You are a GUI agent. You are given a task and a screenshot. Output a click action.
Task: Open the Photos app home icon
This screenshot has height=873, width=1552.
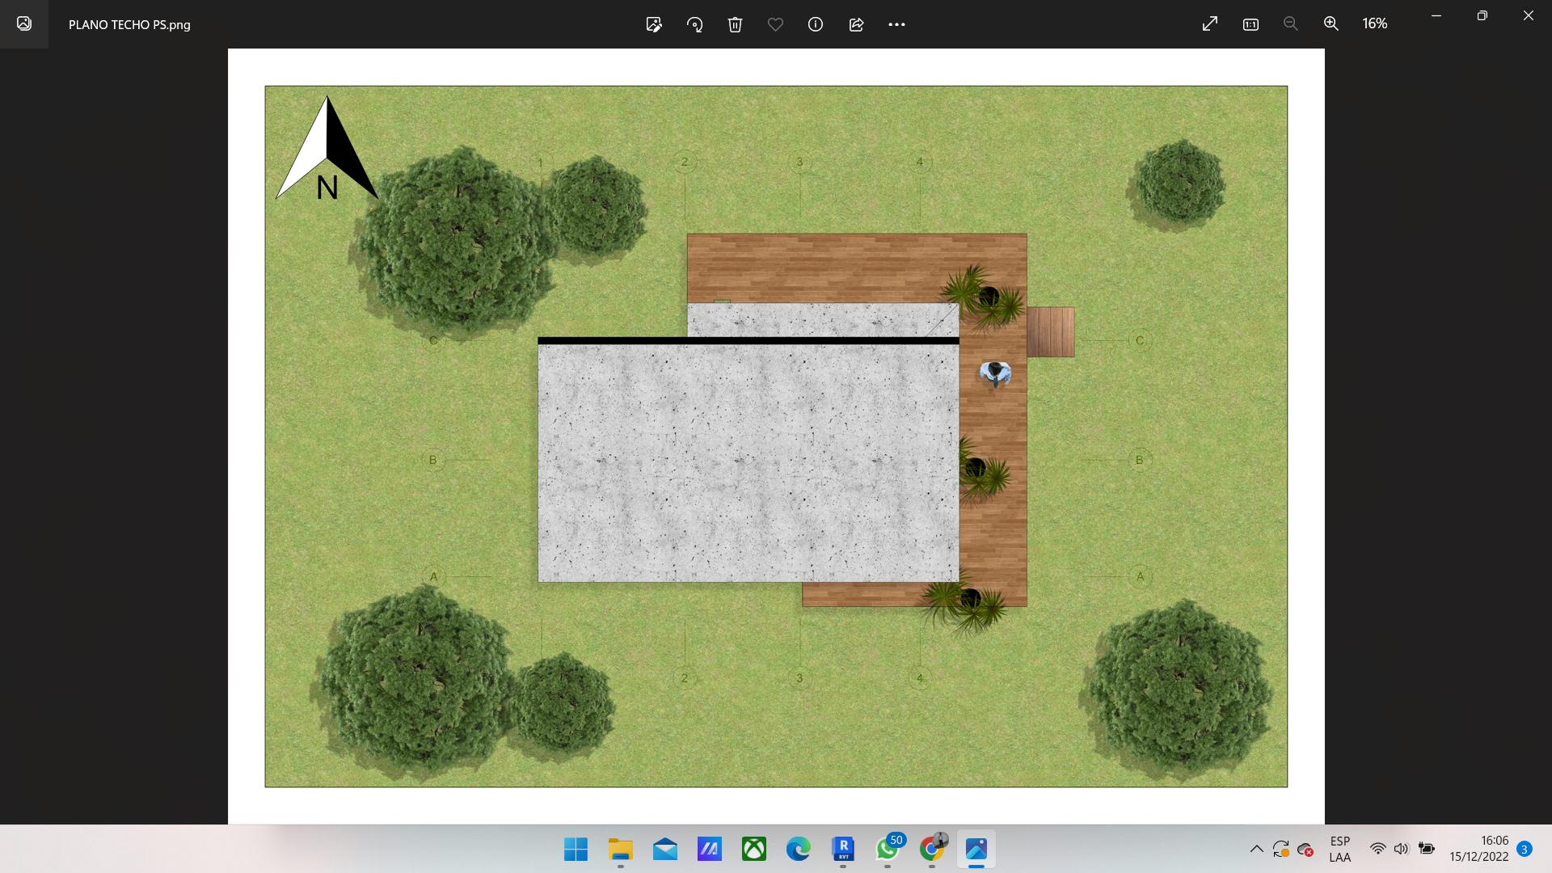coord(24,24)
